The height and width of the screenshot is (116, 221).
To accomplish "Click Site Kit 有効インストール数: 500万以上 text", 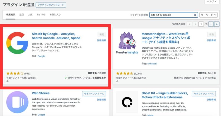I will coord(21,79).
